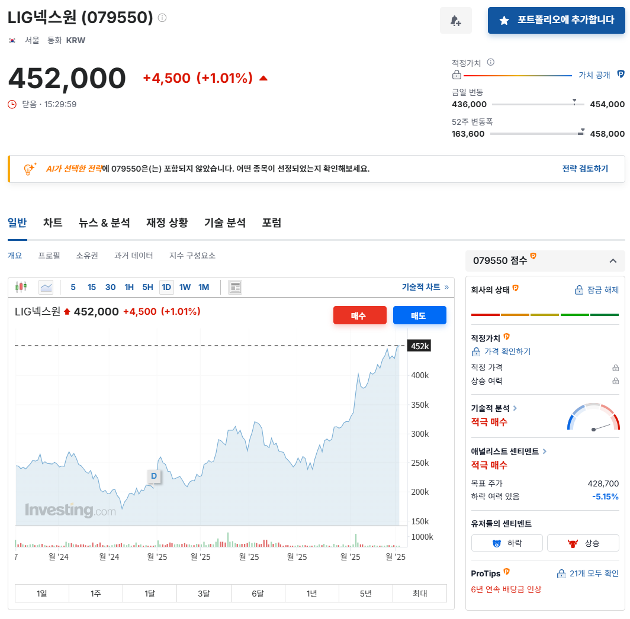Set chart interval to 1W
The width and height of the screenshot is (630, 619).
(x=185, y=287)
